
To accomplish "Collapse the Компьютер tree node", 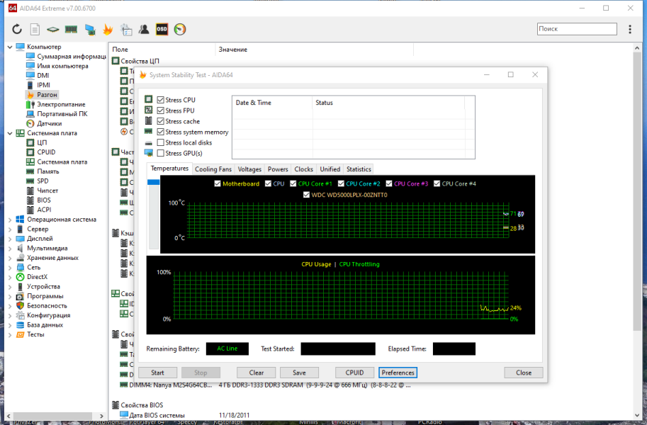I will tap(10, 47).
